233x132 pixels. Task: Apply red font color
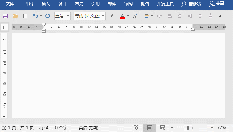tap(122, 16)
